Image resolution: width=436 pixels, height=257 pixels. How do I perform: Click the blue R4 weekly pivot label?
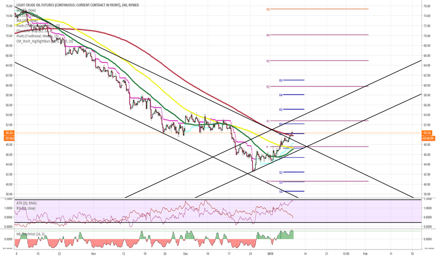(281, 95)
